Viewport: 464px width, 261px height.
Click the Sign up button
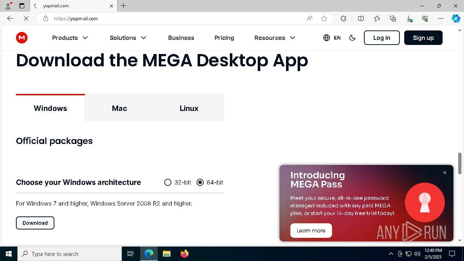(x=423, y=38)
